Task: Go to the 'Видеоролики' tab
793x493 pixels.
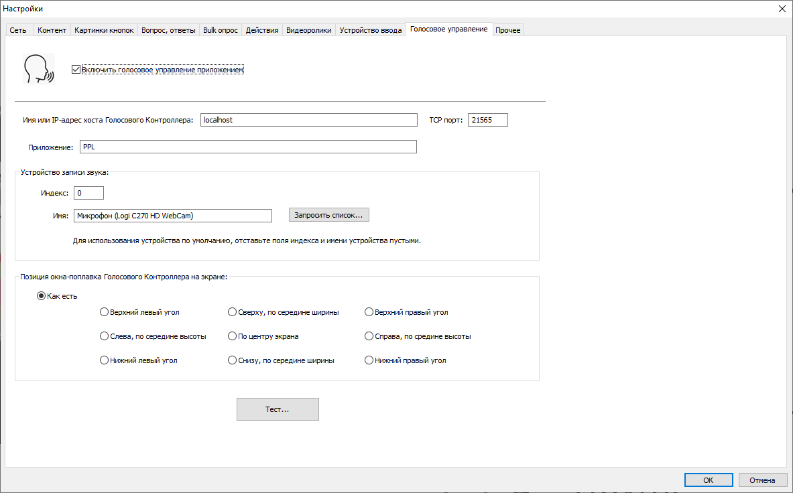Action: coord(308,30)
